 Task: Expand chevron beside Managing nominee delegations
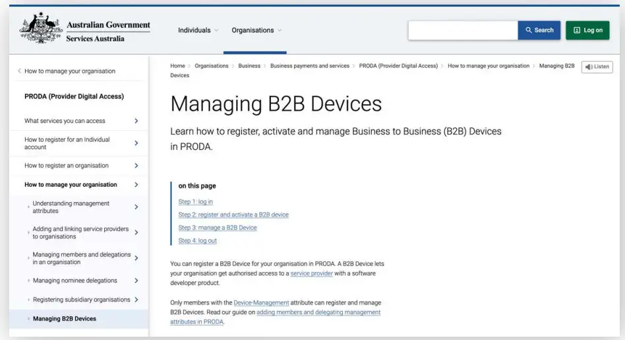136,280
